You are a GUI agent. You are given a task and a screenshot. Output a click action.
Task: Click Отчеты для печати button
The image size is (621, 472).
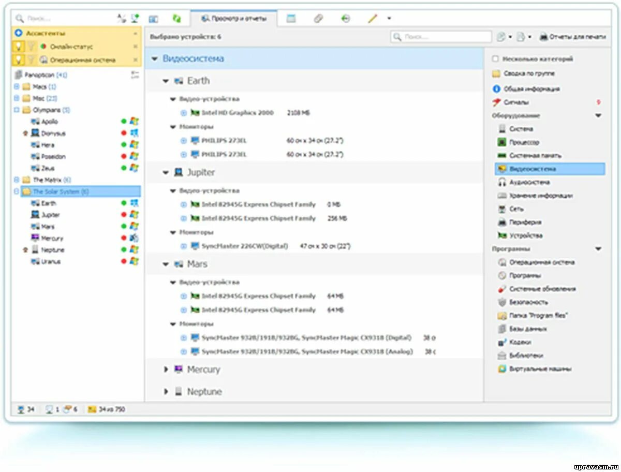click(572, 37)
